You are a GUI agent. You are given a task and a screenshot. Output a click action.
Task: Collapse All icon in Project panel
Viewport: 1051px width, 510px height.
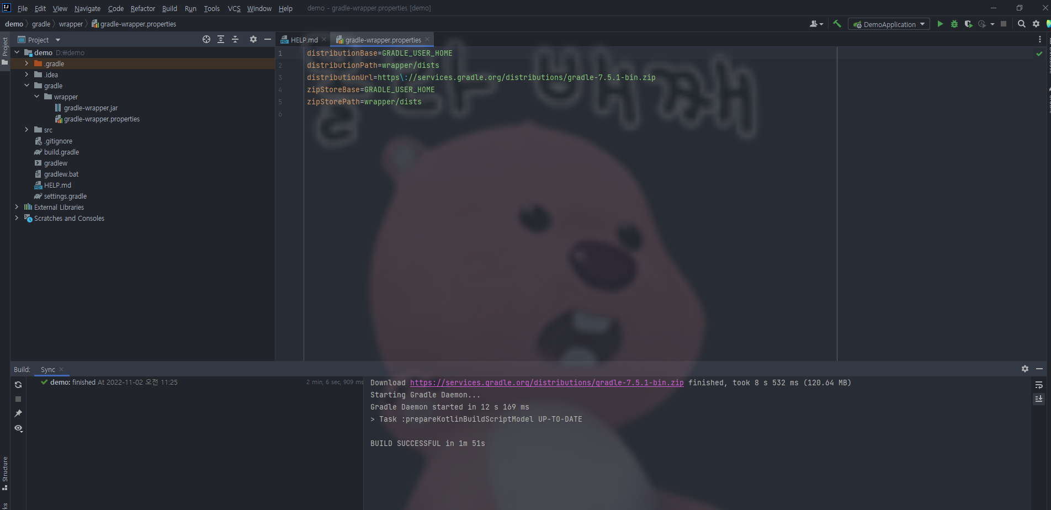tap(235, 39)
